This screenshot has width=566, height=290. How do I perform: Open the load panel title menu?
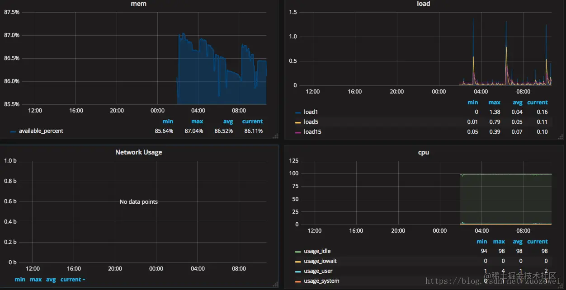[423, 4]
